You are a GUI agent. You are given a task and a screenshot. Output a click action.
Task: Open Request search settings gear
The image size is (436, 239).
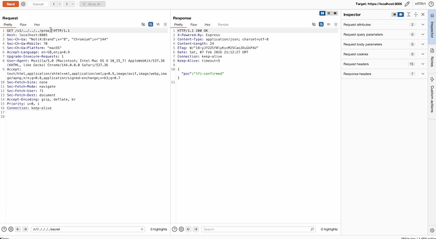(x=11, y=229)
